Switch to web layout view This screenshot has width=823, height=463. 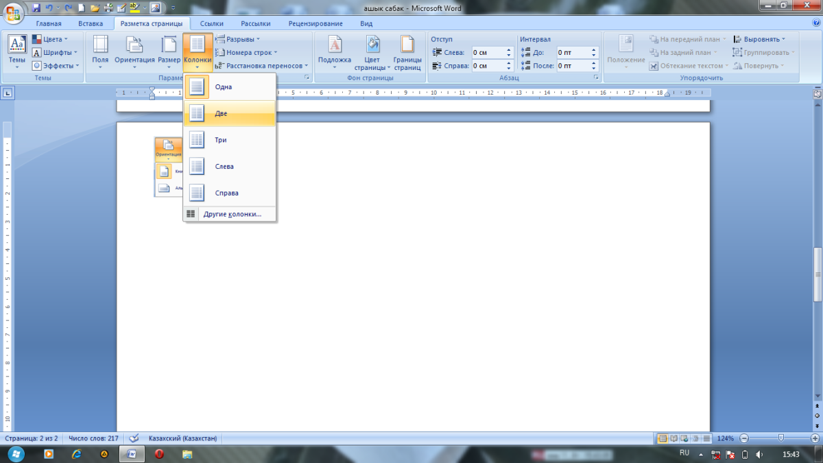coord(685,438)
